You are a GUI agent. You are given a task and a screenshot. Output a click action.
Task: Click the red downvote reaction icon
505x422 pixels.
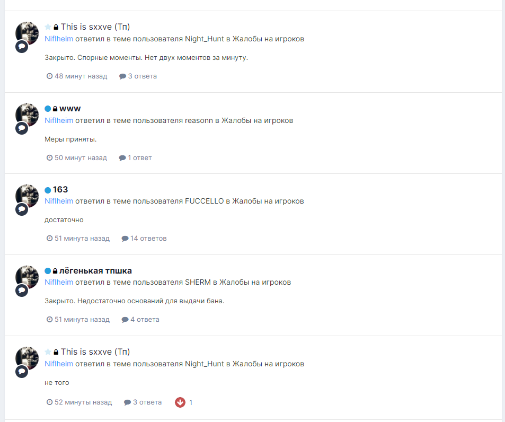pos(180,402)
